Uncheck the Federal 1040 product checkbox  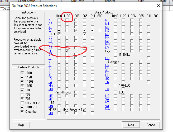click(x=22, y=73)
